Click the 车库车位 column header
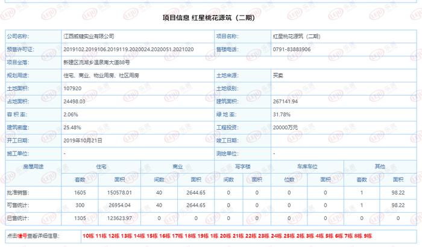The height and width of the screenshot is (247, 422). (307, 166)
